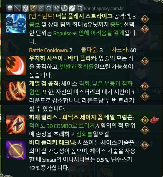Viewport: 163px width, 177px height.
Task: Select the Body Flicker flaming crescent skill icon
Action: (16, 66)
